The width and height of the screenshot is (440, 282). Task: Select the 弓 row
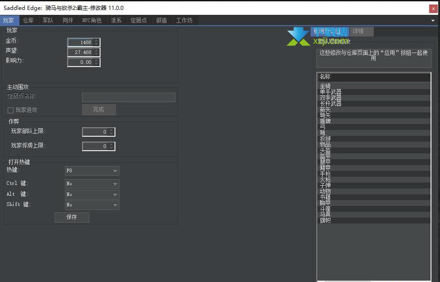(x=374, y=127)
